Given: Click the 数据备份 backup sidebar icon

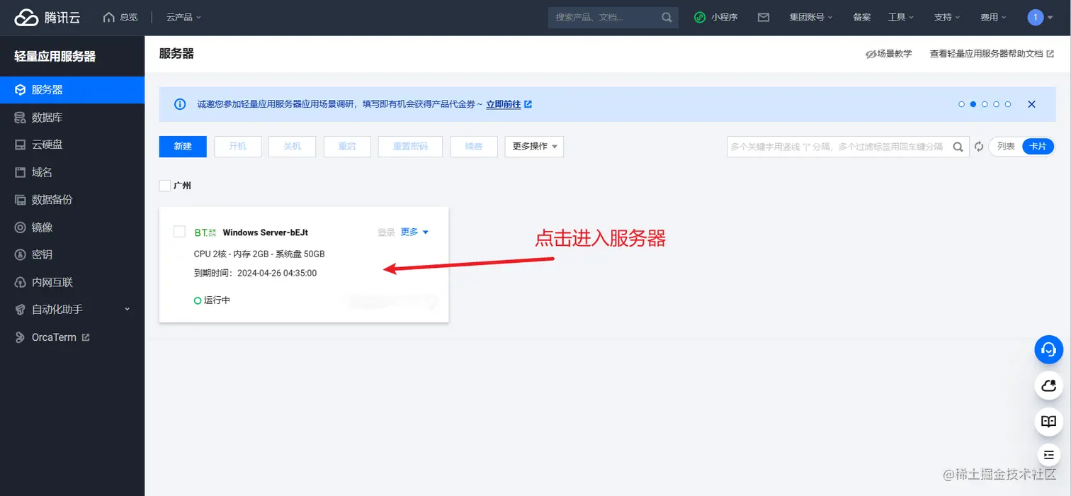Looking at the screenshot, I should pos(20,200).
